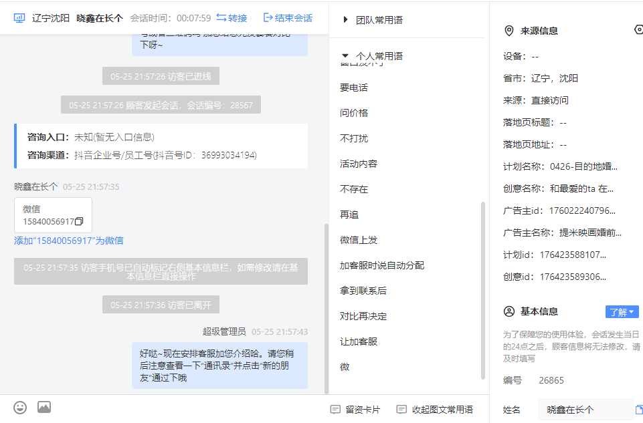Click the 转接 transfer button
The width and height of the screenshot is (643, 423).
(x=232, y=18)
